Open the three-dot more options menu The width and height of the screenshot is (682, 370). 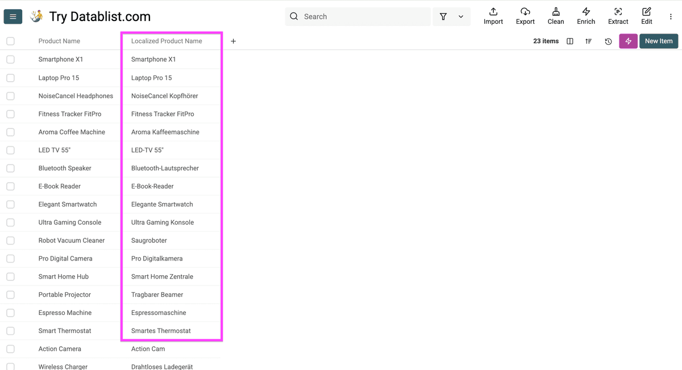(x=671, y=17)
